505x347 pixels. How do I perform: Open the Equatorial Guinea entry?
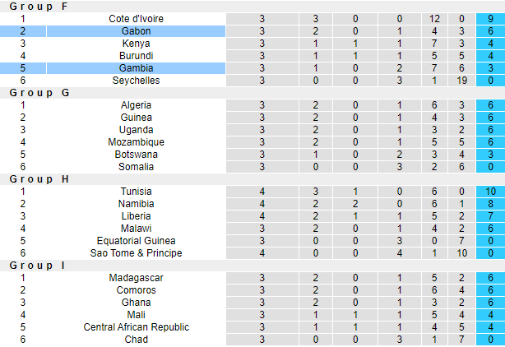click(x=136, y=241)
